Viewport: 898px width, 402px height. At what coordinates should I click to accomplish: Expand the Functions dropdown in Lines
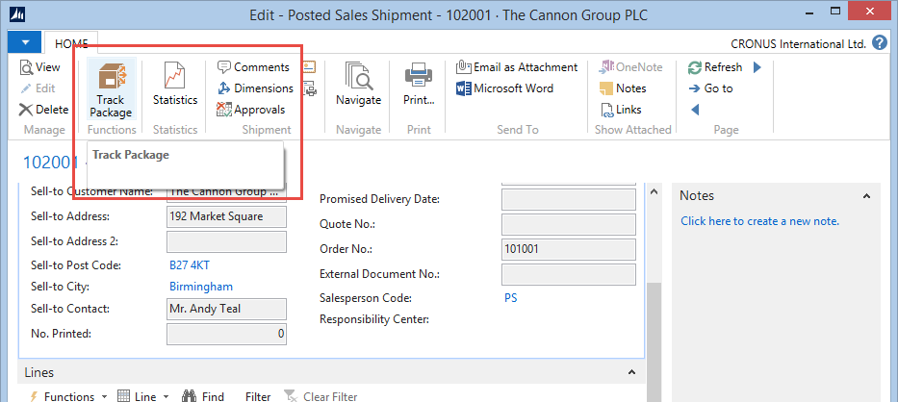click(64, 396)
